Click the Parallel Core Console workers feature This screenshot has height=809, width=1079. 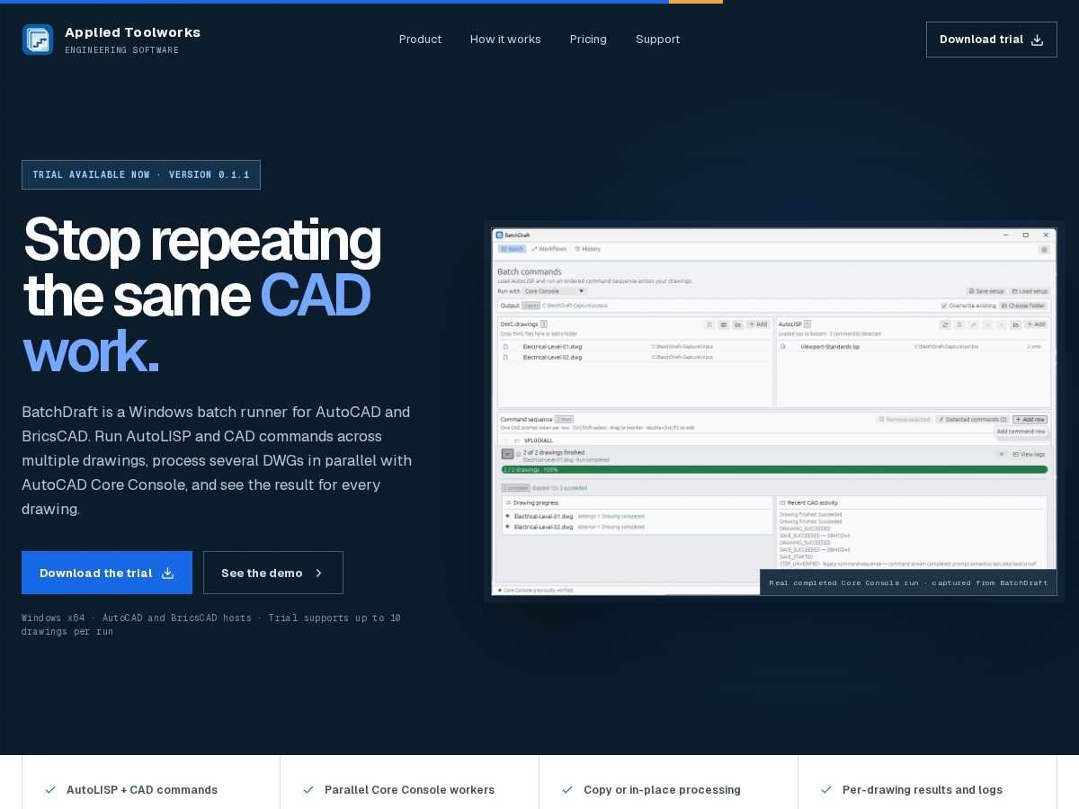(409, 790)
